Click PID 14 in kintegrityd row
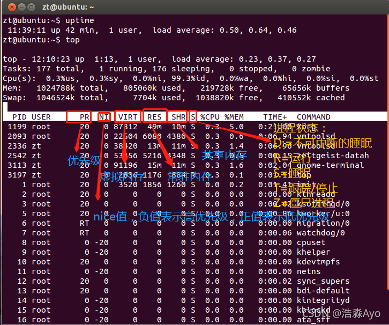The height and width of the screenshot is (325, 389). (x=22, y=300)
